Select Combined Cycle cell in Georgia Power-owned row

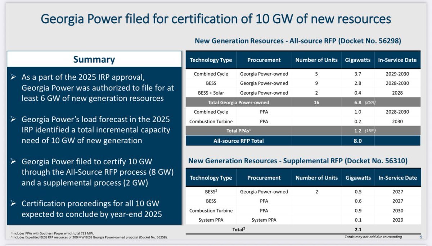click(x=211, y=74)
